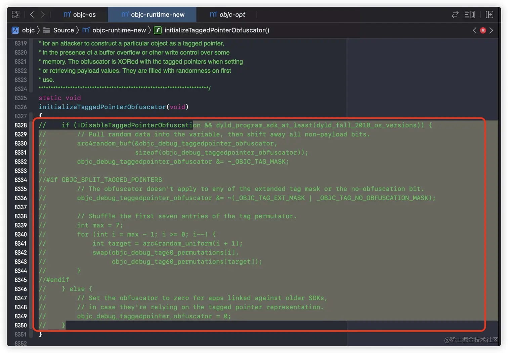The height and width of the screenshot is (353, 508).
Task: Click the function symbol icon in jump bar
Action: coord(158,30)
